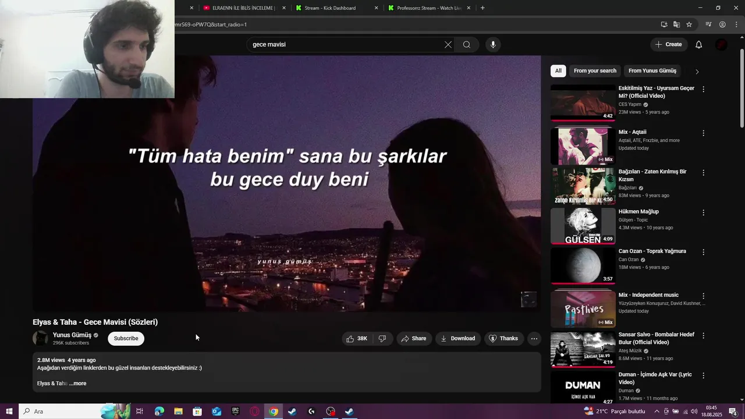Clear the search box with the X icon
This screenshot has height=419, width=745.
pyautogui.click(x=448, y=45)
